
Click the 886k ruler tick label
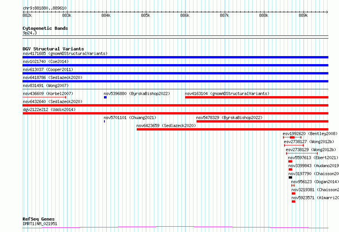click(185, 15)
